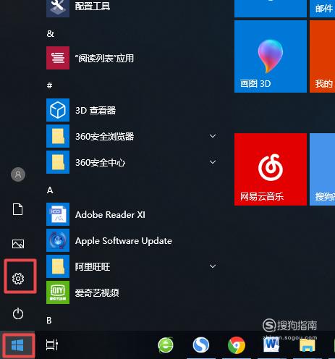Open Task View on the taskbar

point(52,345)
